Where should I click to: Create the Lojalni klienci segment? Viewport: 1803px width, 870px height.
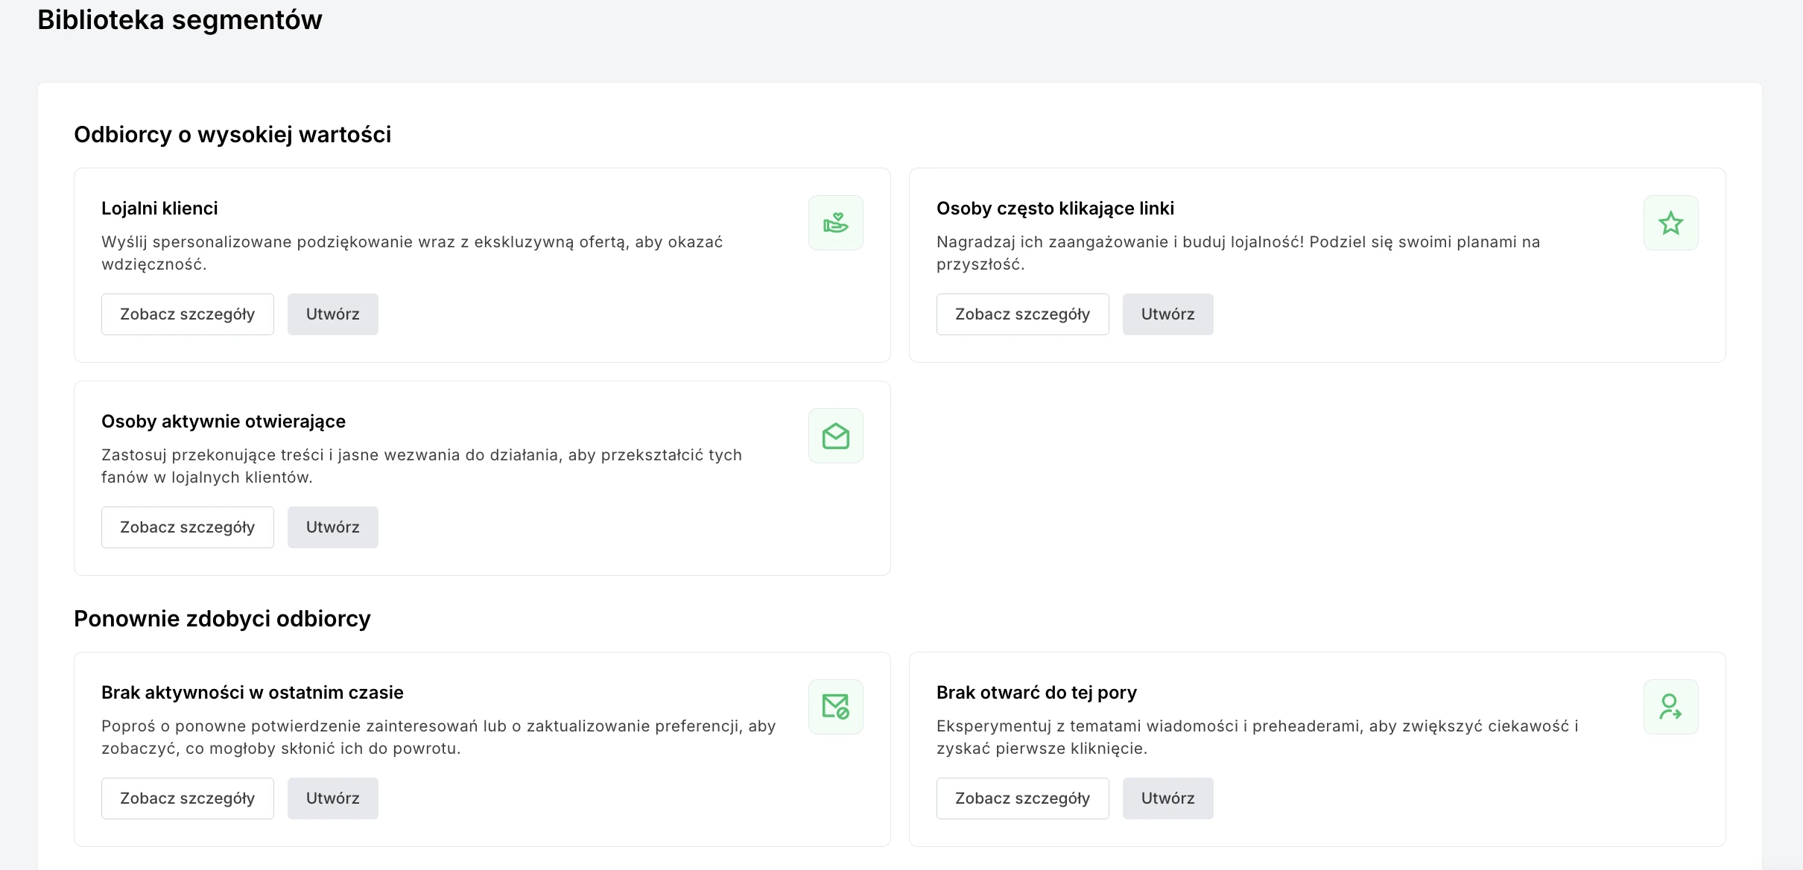(332, 314)
